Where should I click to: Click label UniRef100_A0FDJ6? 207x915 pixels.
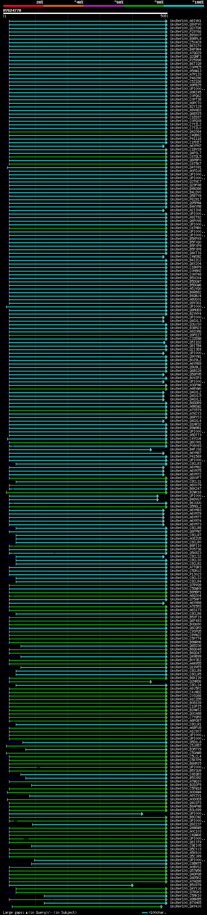point(185,171)
